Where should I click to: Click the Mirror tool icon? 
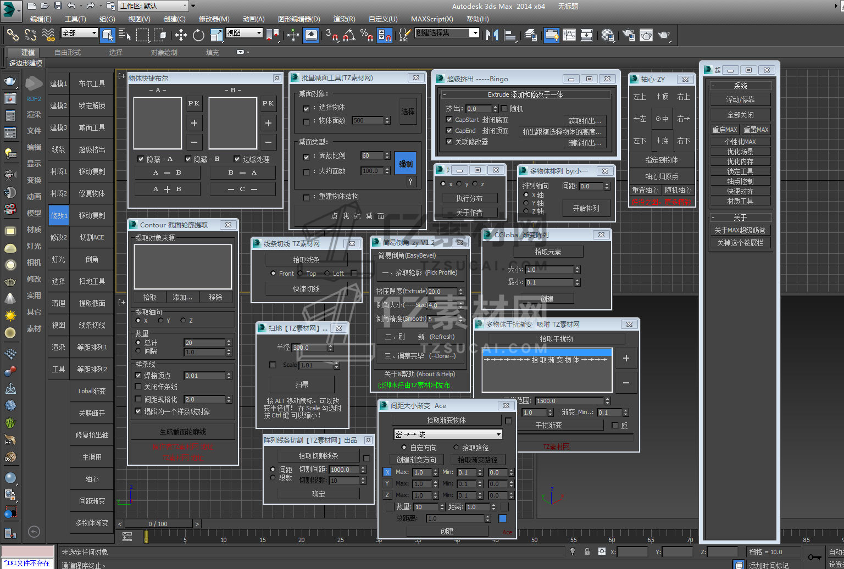493,35
